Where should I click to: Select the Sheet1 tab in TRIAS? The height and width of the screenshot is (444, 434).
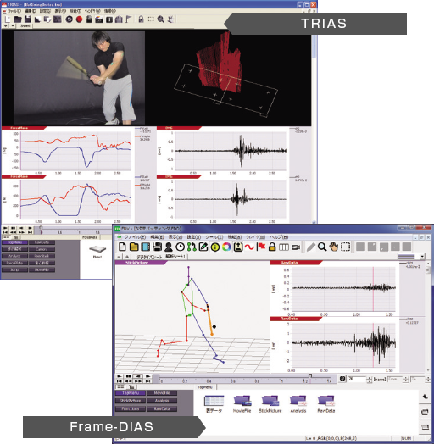click(25, 25)
